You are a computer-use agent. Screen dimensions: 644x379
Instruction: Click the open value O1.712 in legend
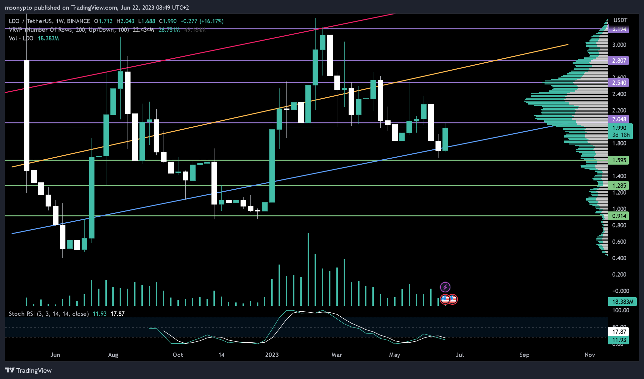(x=103, y=21)
